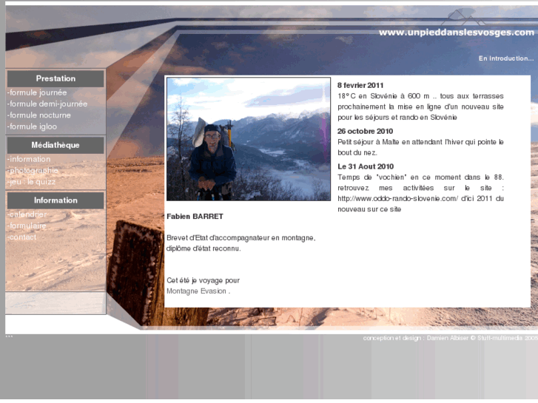Open the calendrier page
Image resolution: width=538 pixels, height=403 pixels.
[x=27, y=214]
